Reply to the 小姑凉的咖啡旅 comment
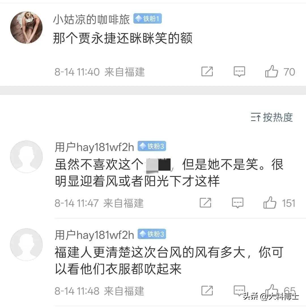 point(239,71)
